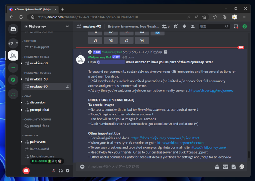
Task: Click the V4 variation button
Action: click(x=142, y=40)
